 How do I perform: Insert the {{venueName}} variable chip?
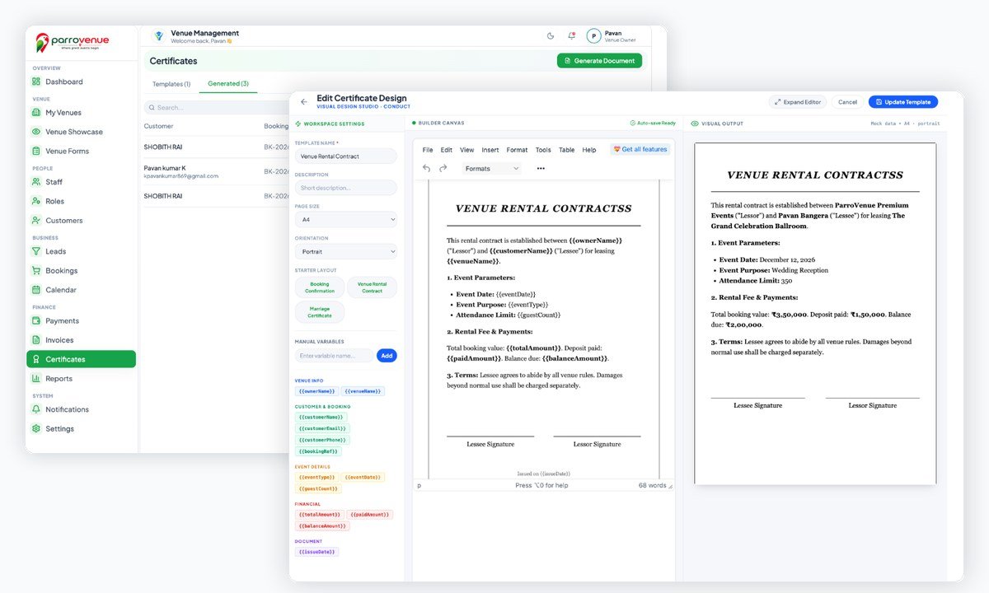tap(363, 391)
